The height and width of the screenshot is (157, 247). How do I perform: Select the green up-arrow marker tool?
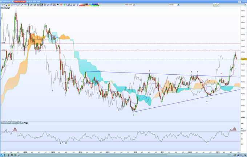point(64,5)
